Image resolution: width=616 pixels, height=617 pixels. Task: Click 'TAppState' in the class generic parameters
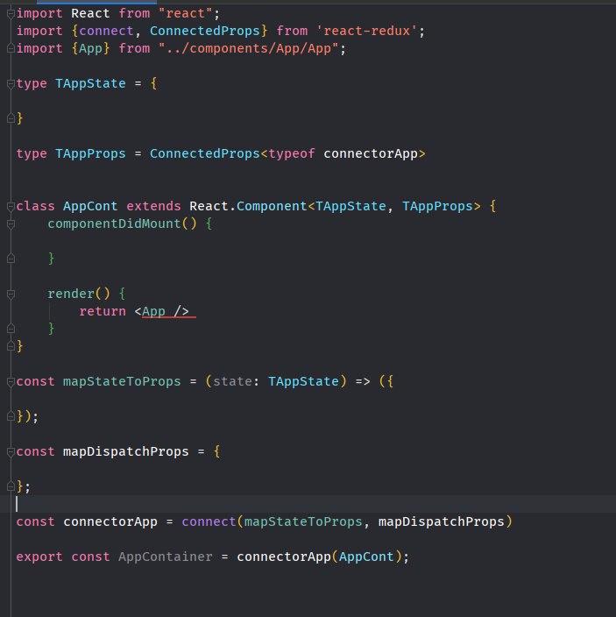[x=350, y=206]
